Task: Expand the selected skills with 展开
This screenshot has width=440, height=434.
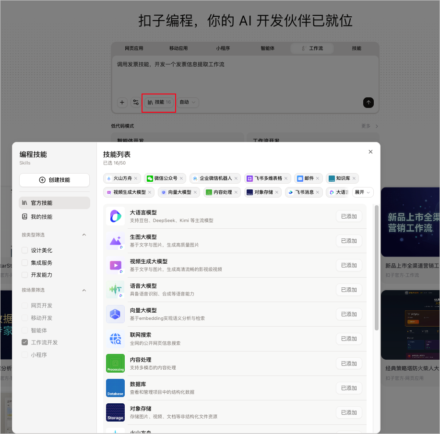Action: pyautogui.click(x=362, y=192)
